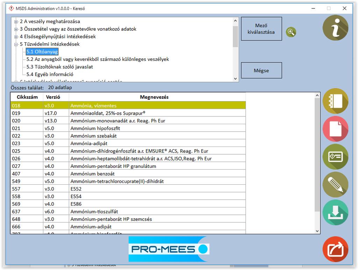Select '5.4 Egyéb információ' tree item

coord(50,74)
